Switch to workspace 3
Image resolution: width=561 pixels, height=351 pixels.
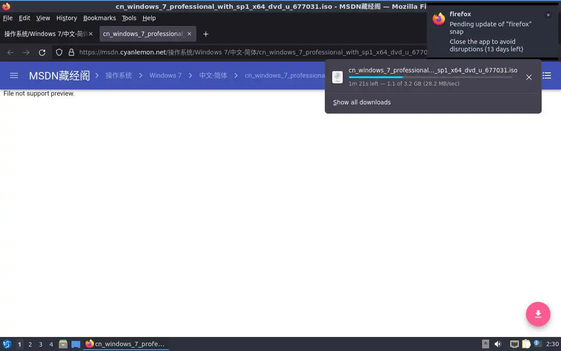coord(40,344)
